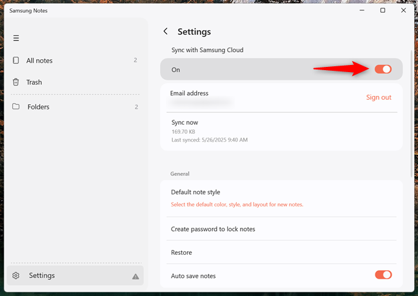This screenshot has height=296, width=418.
Task: Open Folders in the sidebar
Action: pyautogui.click(x=75, y=107)
